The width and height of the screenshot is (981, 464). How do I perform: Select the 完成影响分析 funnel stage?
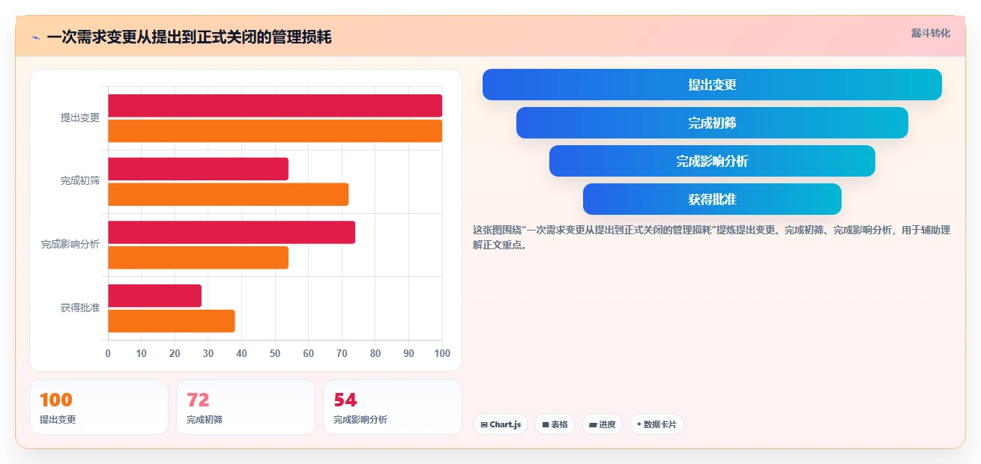[712, 161]
